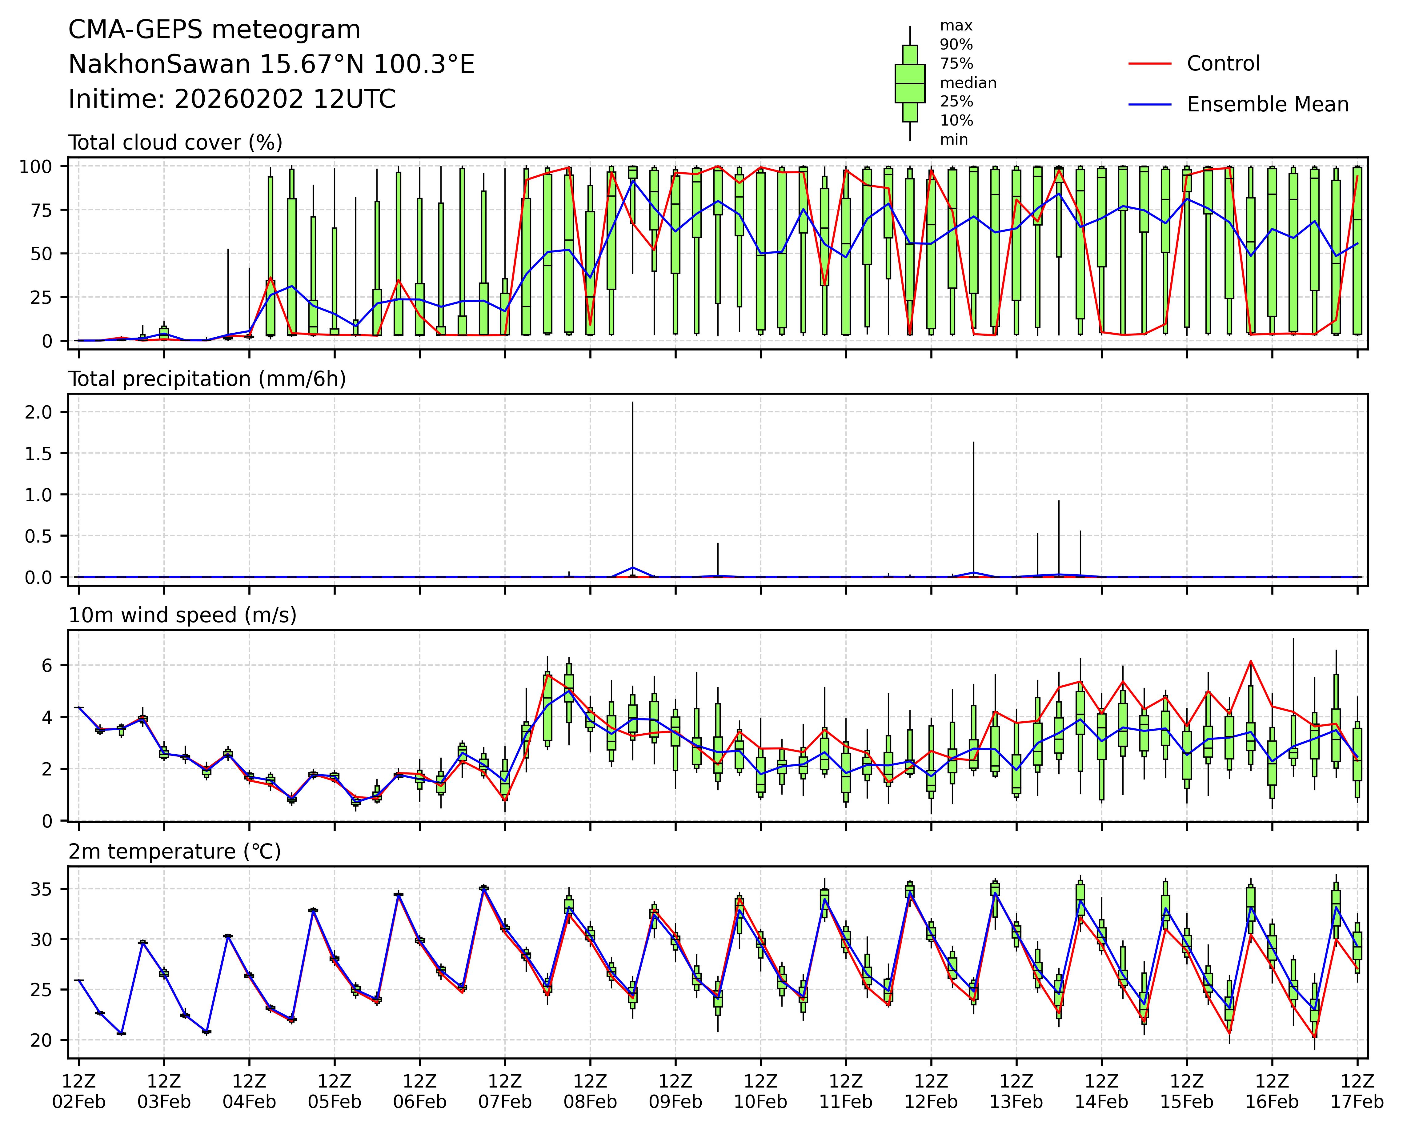The width and height of the screenshot is (1403, 1130).
Task: Click the 2m temperature panel title
Action: (x=174, y=852)
